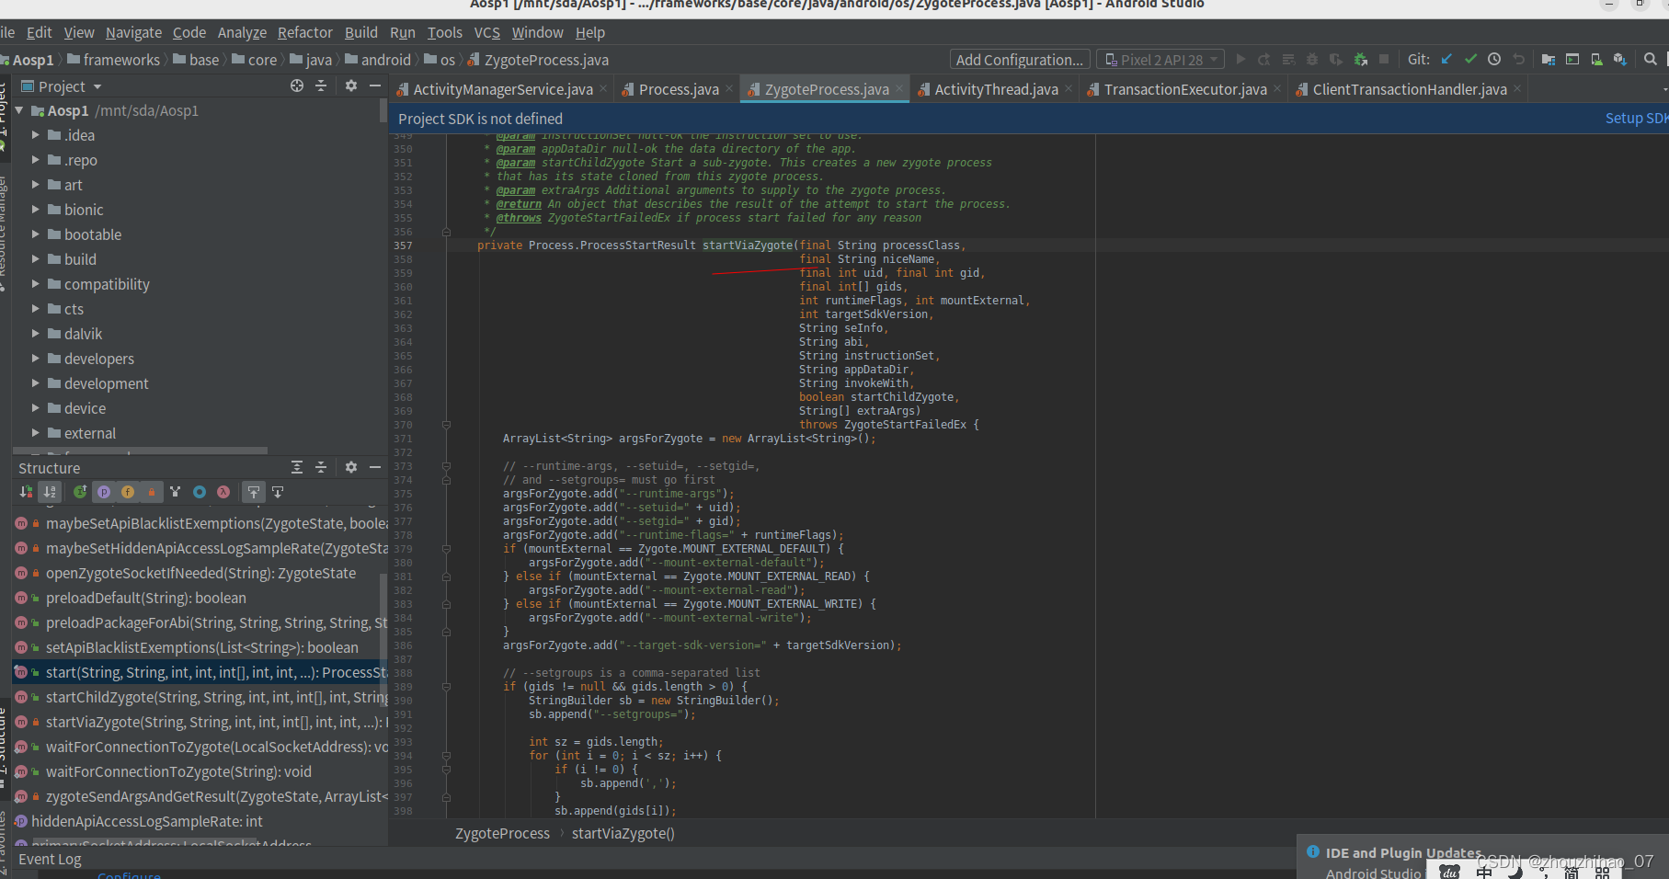Open Project Structure toolbar icon
Viewport: 1669px width, 879px height.
pos(1549,60)
